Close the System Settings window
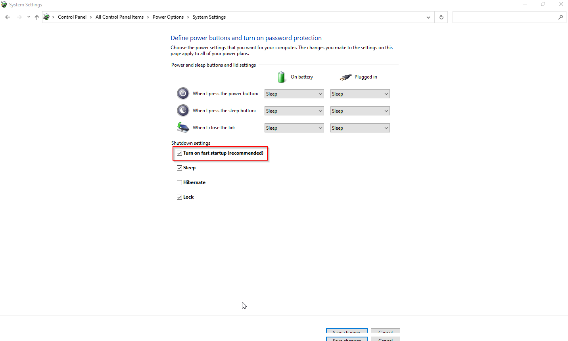The image size is (568, 341). coord(561,4)
